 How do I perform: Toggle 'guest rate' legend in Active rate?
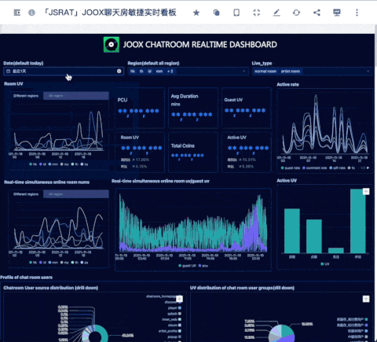[x=291, y=168]
